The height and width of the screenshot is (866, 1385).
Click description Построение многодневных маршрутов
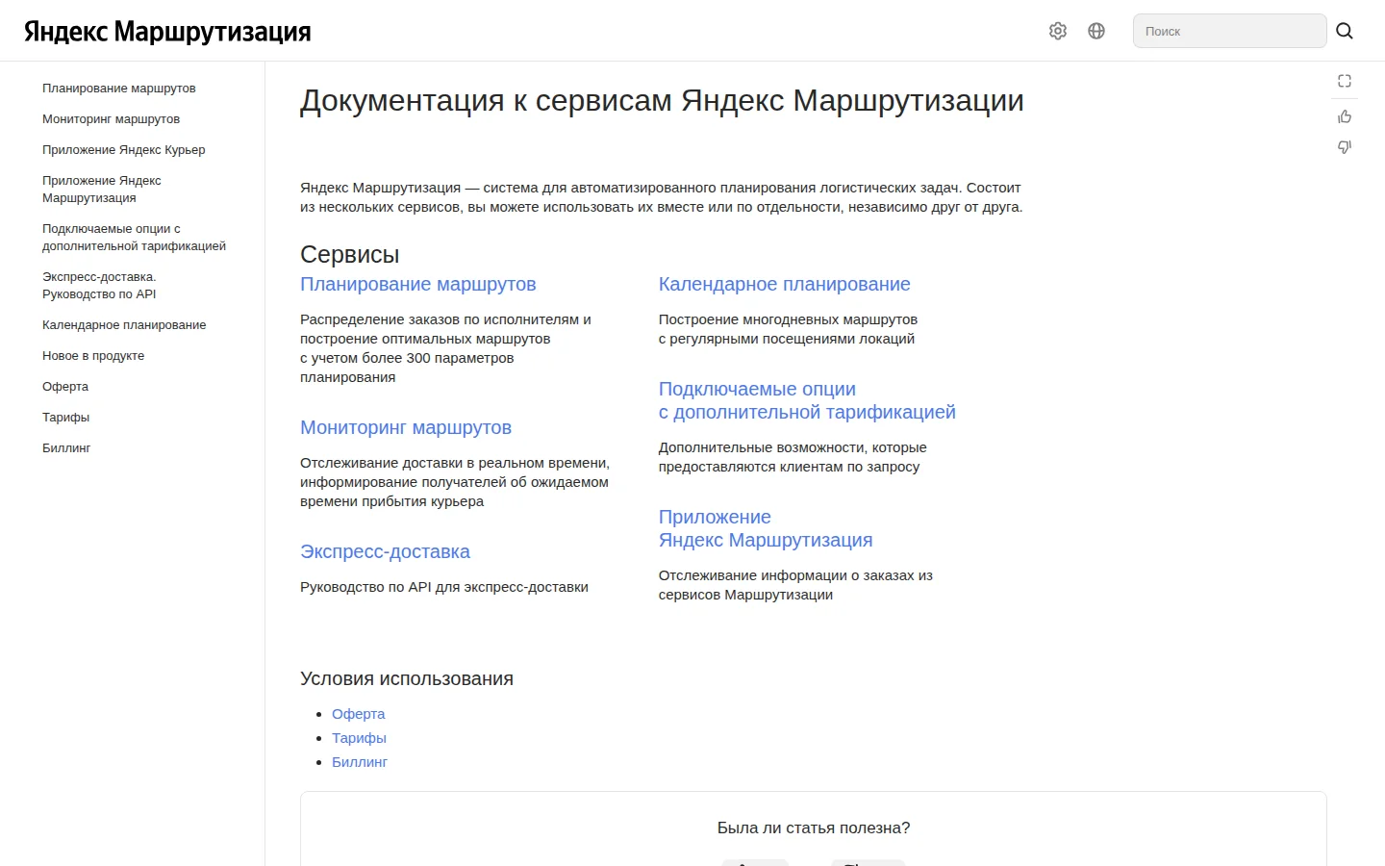coord(788,329)
